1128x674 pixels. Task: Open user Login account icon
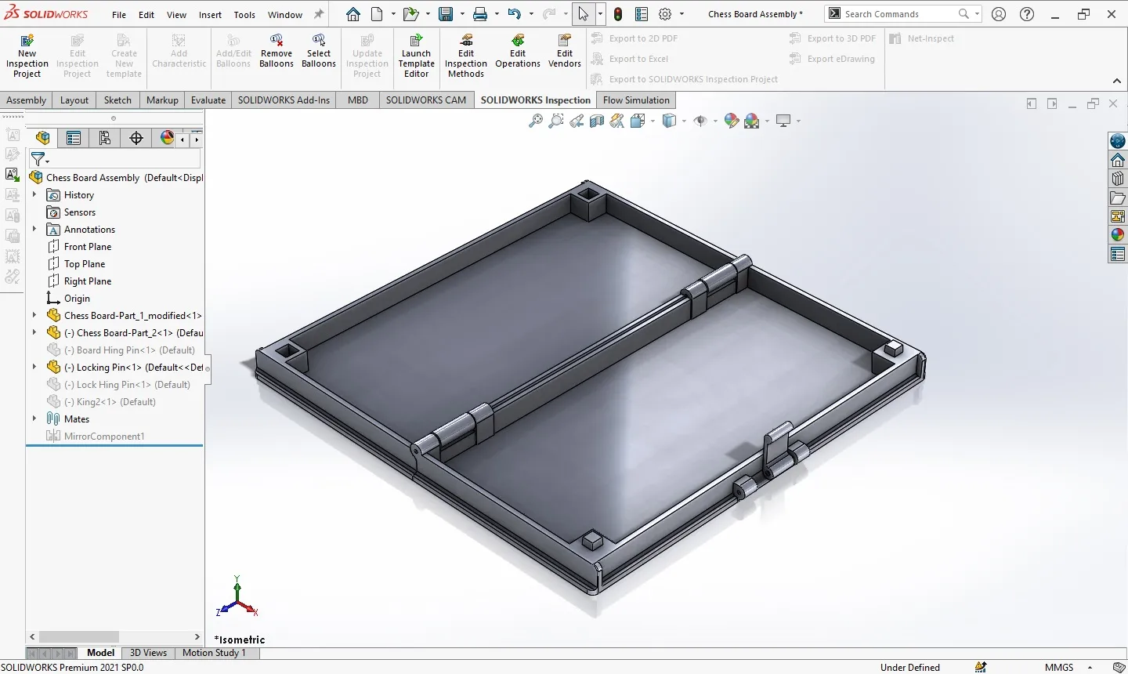coord(999,14)
